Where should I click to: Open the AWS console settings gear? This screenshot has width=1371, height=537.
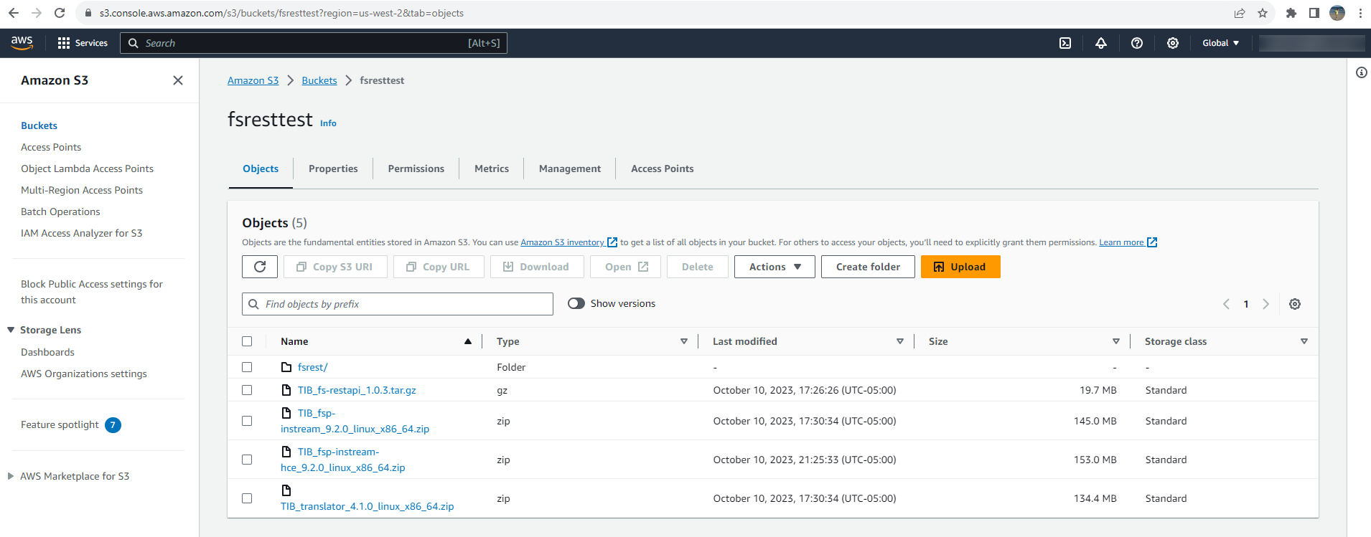point(1173,43)
